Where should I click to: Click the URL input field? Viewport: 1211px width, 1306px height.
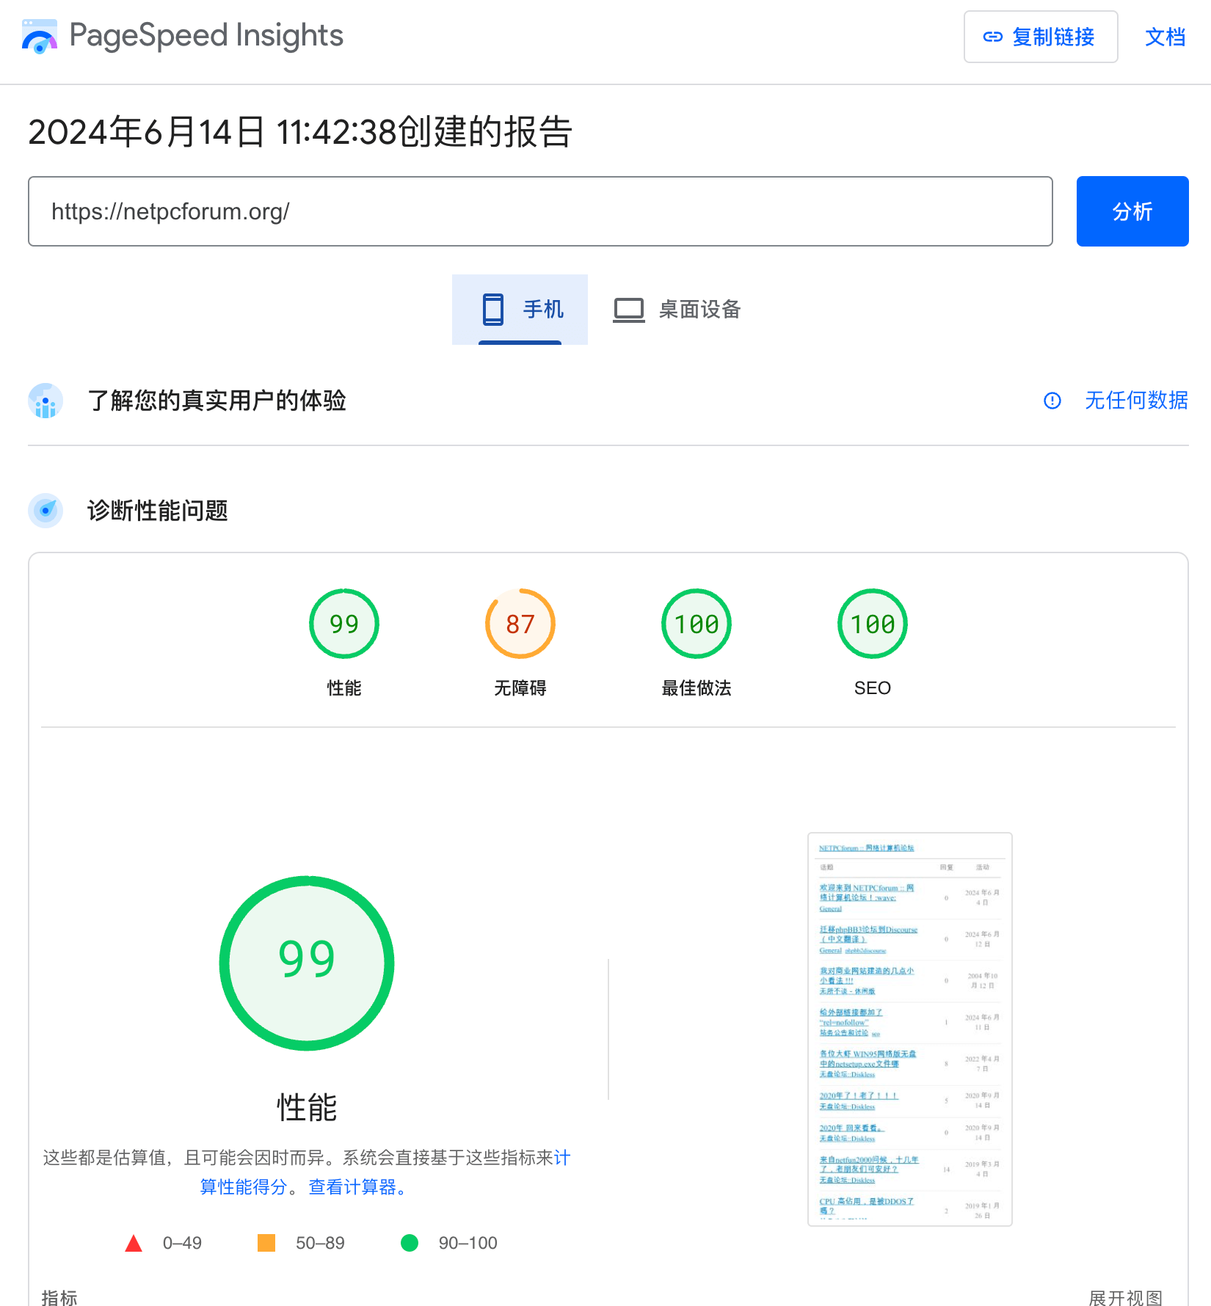[540, 211]
